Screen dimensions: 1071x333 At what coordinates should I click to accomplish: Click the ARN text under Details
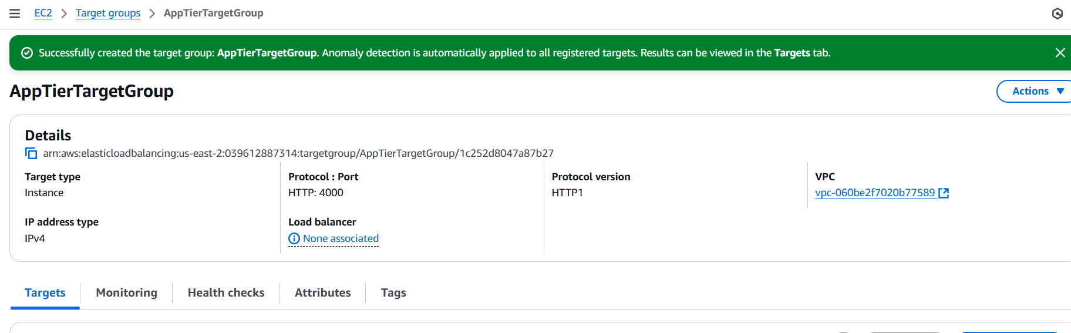pyautogui.click(x=298, y=153)
